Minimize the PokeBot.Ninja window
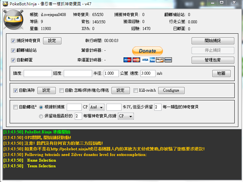The height and width of the screenshot is (182, 243). click(213, 3)
